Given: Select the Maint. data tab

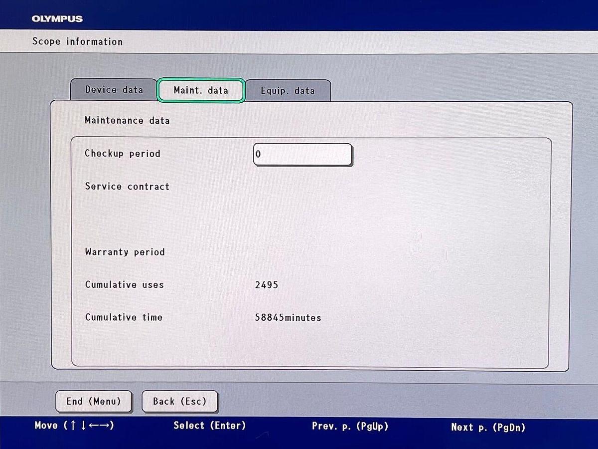Looking at the screenshot, I should pos(201,90).
